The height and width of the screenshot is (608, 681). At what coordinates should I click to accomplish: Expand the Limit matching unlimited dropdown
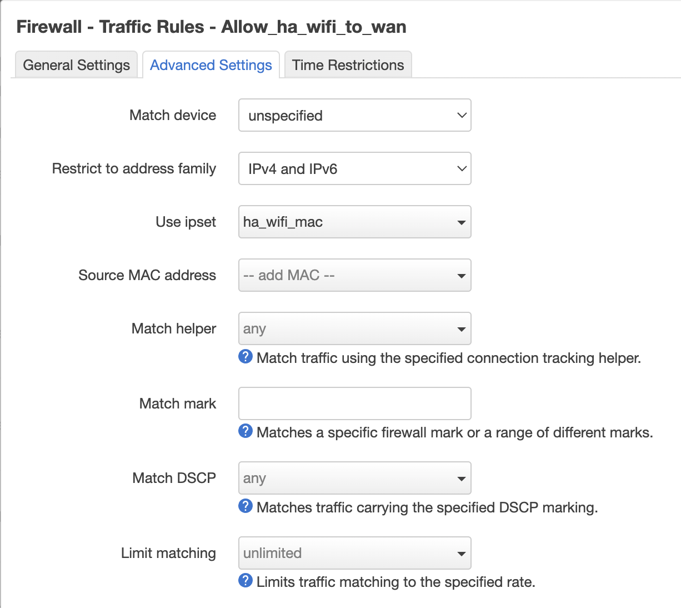pyautogui.click(x=355, y=553)
